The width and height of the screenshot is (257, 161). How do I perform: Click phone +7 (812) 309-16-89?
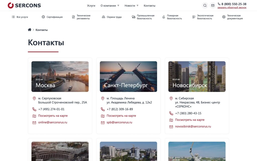[120, 109]
